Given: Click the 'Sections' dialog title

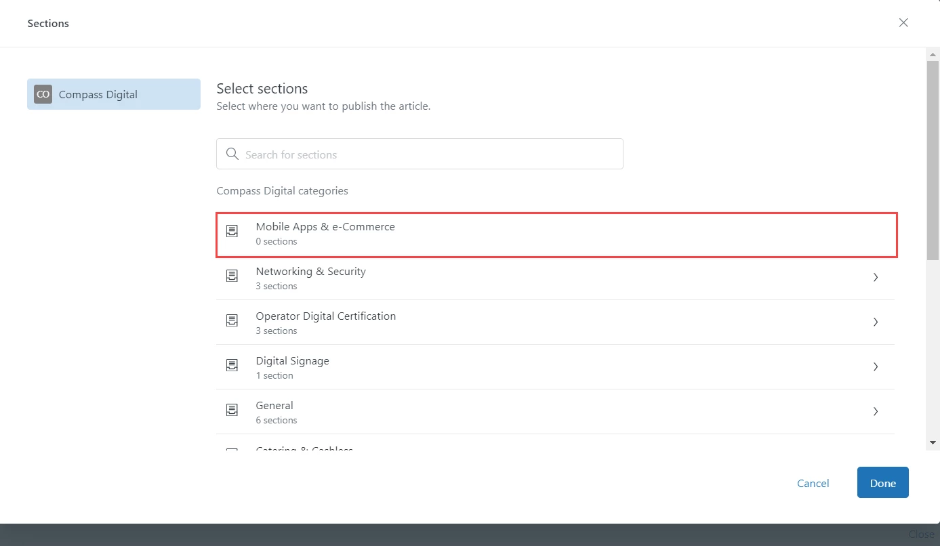Looking at the screenshot, I should pyautogui.click(x=48, y=23).
